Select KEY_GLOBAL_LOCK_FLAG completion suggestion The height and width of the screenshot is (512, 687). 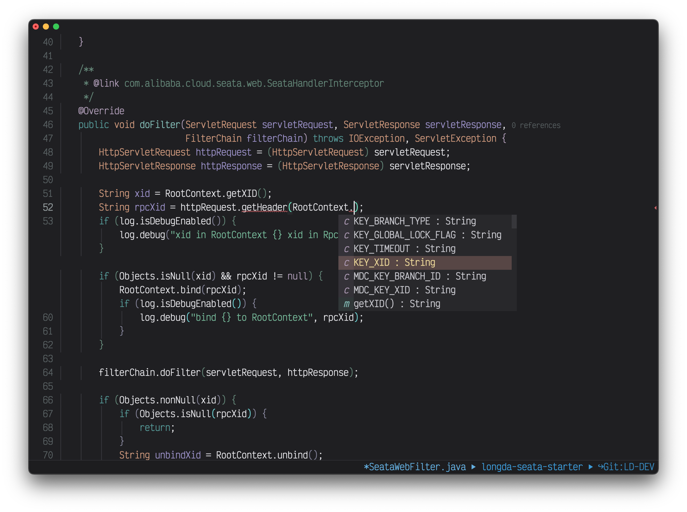pos(425,235)
